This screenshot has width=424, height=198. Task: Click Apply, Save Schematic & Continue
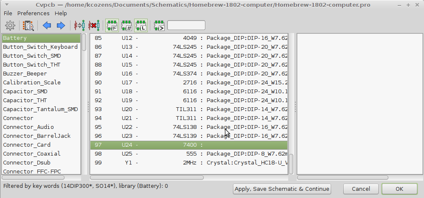coord(282,189)
